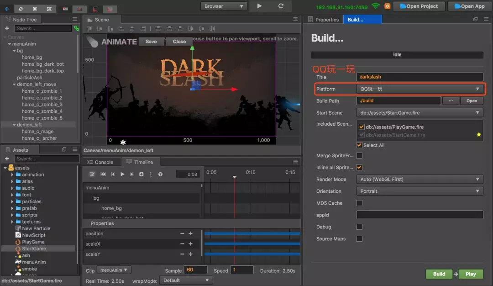
Task: Select the rotate tool in top toolbar
Action: (21, 9)
